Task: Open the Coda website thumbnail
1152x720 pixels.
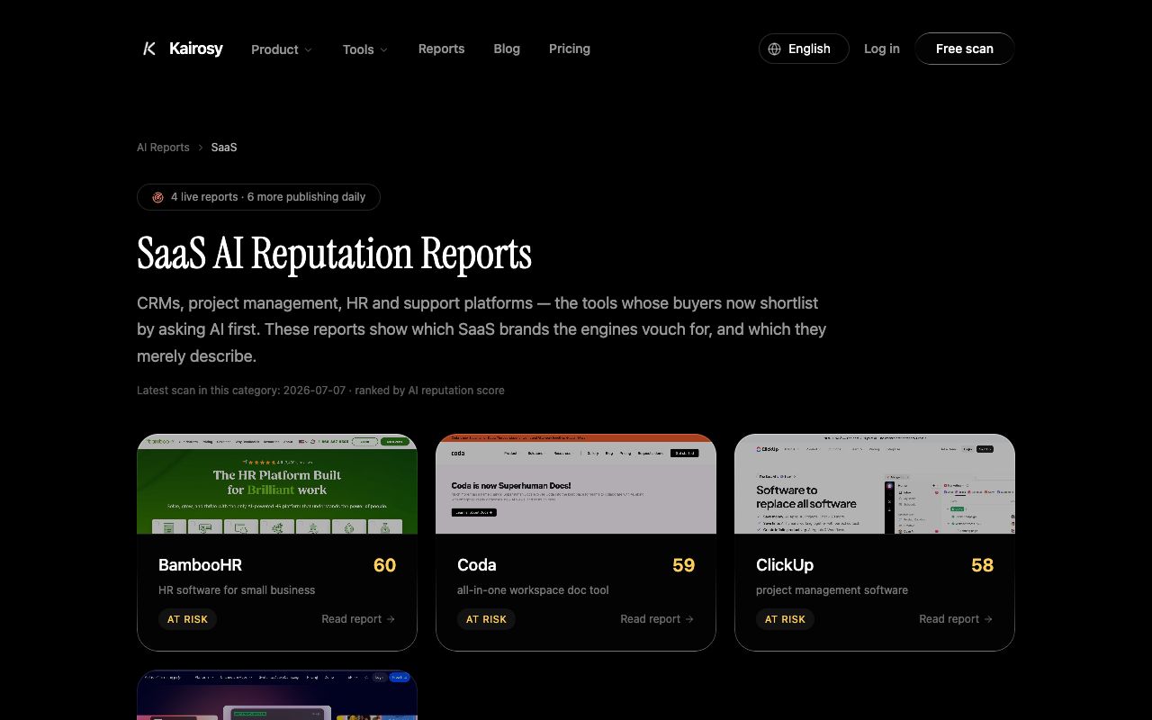Action: pos(576,484)
